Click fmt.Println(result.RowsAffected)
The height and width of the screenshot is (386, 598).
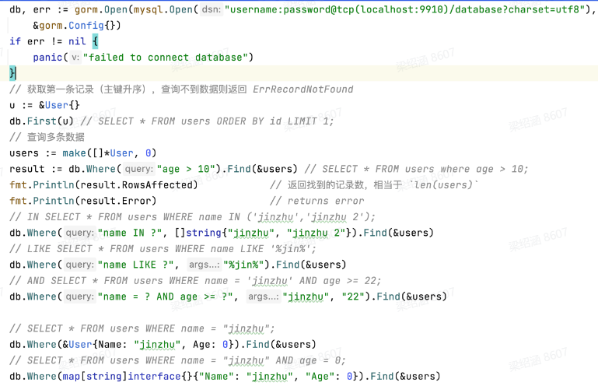coord(103,184)
